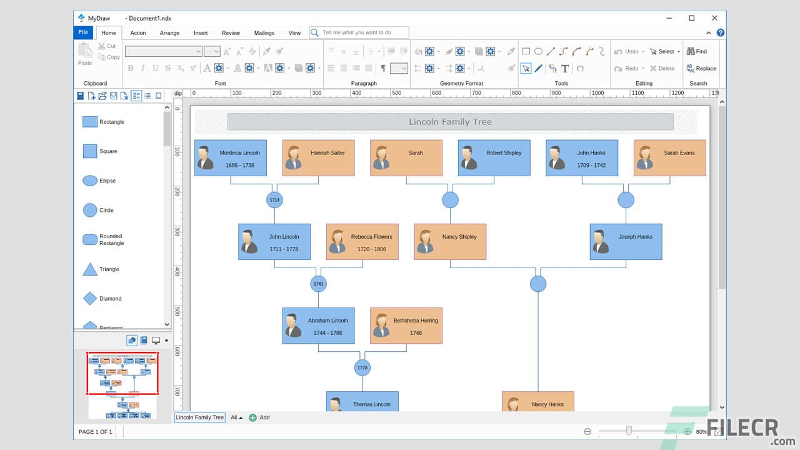
Task: Toggle underline text formatting
Action: pos(155,67)
